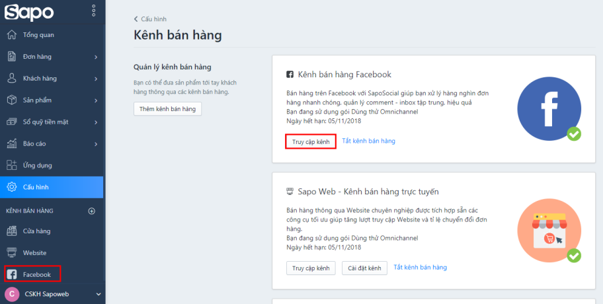Go back to Cấu hình breadcrumb
603x304 pixels.
point(150,19)
